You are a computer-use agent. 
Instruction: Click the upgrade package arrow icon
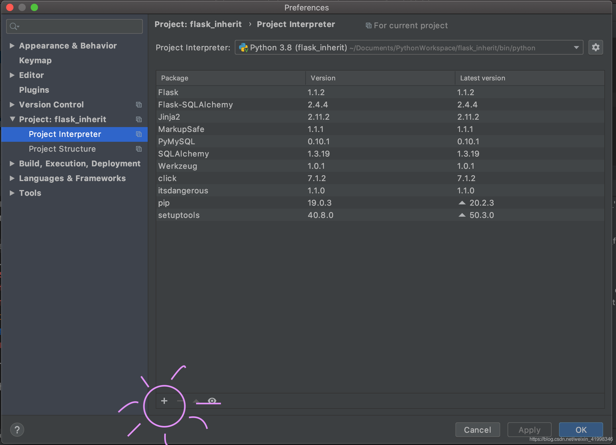pos(196,401)
